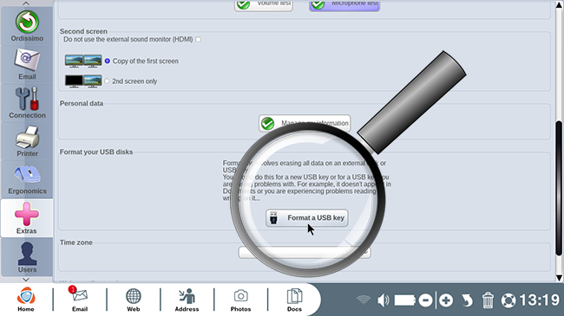Click the Format a USB key button
The height and width of the screenshot is (316, 564).
[x=307, y=218]
